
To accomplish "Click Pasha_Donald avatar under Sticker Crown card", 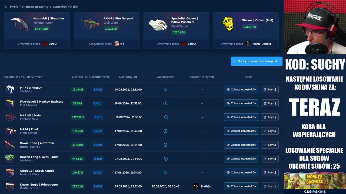I will (x=248, y=44).
